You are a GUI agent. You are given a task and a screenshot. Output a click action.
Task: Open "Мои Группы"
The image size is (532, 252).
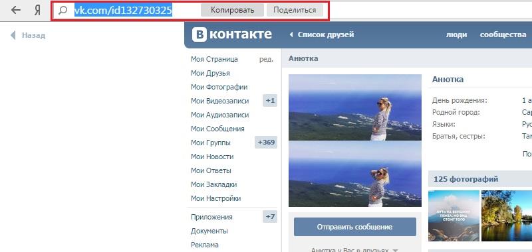click(x=211, y=143)
